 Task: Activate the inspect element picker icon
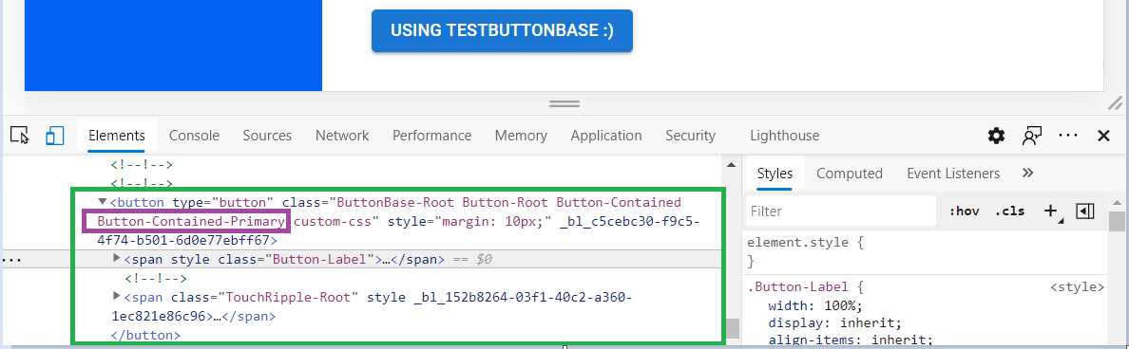click(x=19, y=135)
